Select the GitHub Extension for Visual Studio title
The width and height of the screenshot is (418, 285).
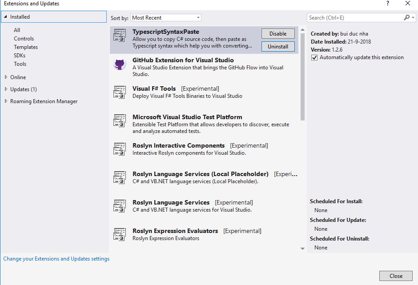click(183, 60)
